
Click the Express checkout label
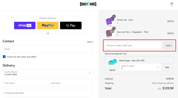[48, 18]
